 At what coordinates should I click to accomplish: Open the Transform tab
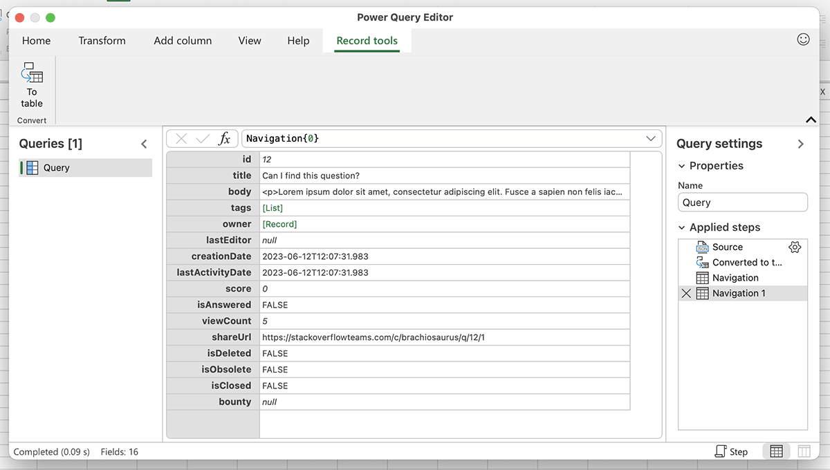pyautogui.click(x=102, y=41)
